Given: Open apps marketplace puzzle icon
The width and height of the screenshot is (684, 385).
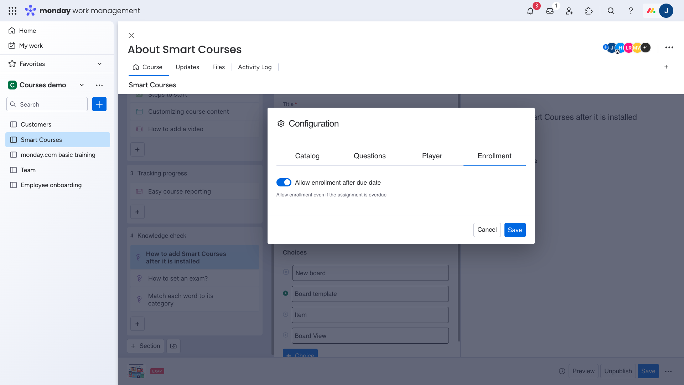Looking at the screenshot, I should click(x=589, y=11).
